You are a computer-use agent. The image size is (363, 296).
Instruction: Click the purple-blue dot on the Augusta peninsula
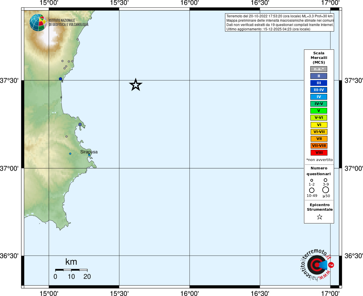coord(80,125)
